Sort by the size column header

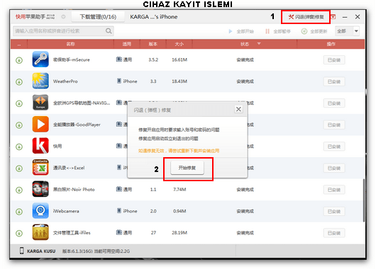pos(179,44)
